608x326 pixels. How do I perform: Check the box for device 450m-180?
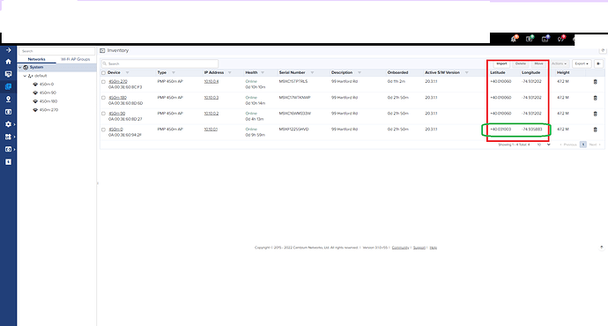pyautogui.click(x=103, y=98)
